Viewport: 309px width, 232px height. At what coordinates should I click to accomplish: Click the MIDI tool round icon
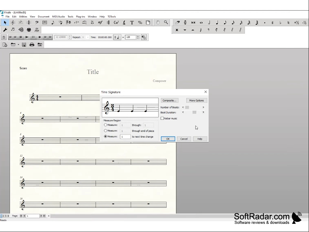pyautogui.click(x=29, y=30)
